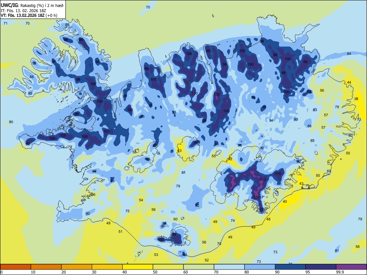
Task: Select the map value 94
Action: pos(271,120)
